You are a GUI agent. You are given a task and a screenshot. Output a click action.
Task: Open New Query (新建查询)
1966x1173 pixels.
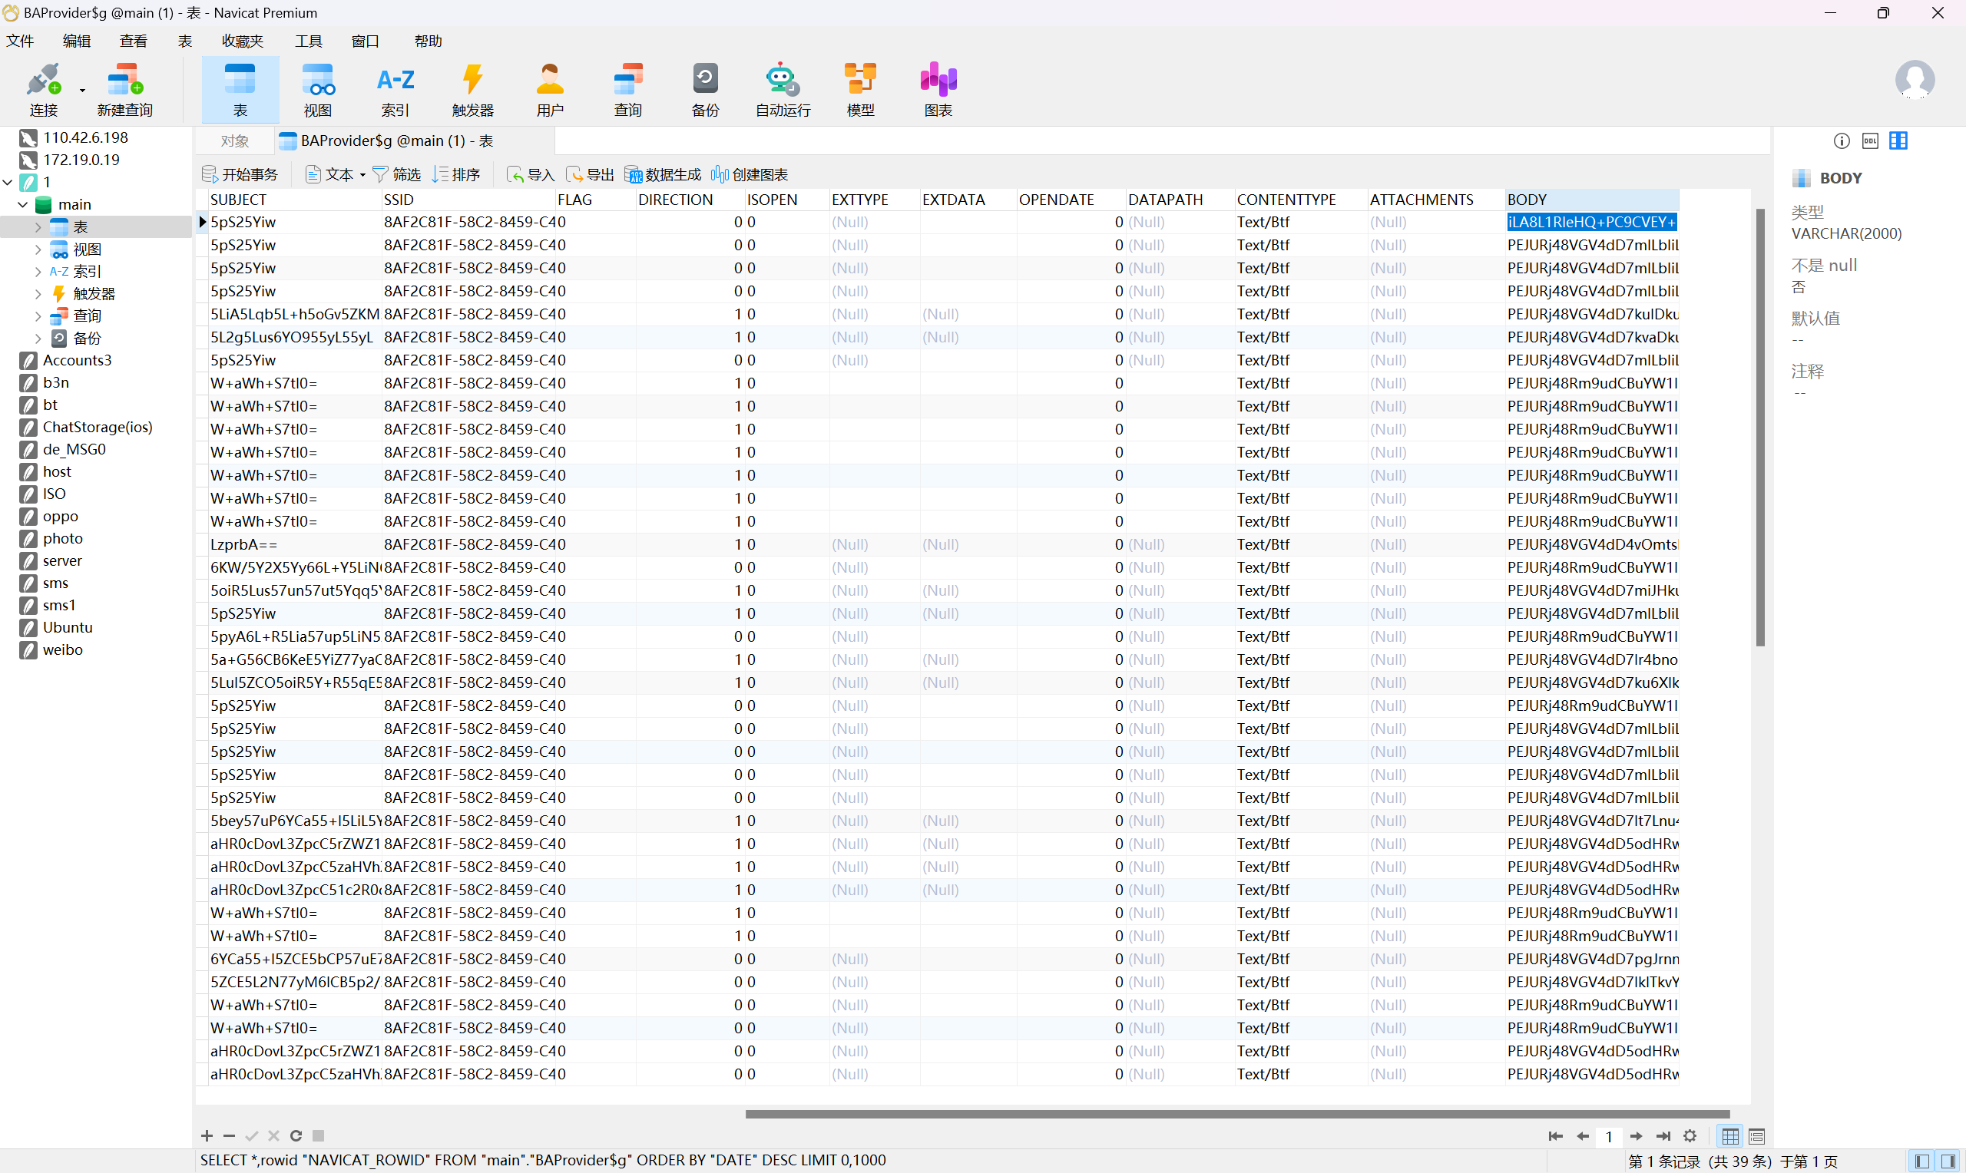point(125,89)
